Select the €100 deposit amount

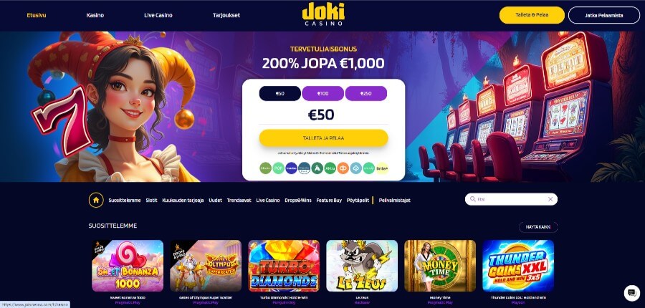pyautogui.click(x=323, y=93)
